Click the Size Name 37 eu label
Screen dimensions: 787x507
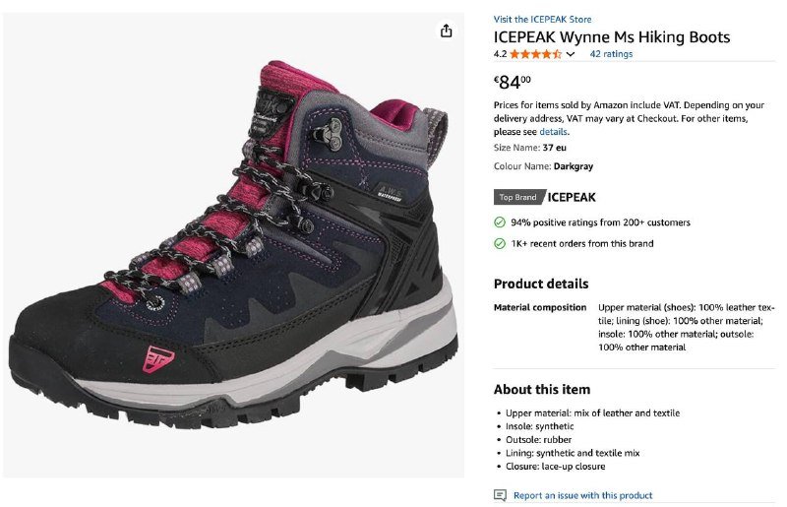pos(530,148)
